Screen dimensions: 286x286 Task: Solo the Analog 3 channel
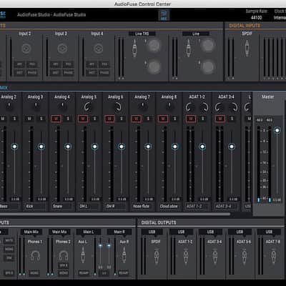pos(41,119)
